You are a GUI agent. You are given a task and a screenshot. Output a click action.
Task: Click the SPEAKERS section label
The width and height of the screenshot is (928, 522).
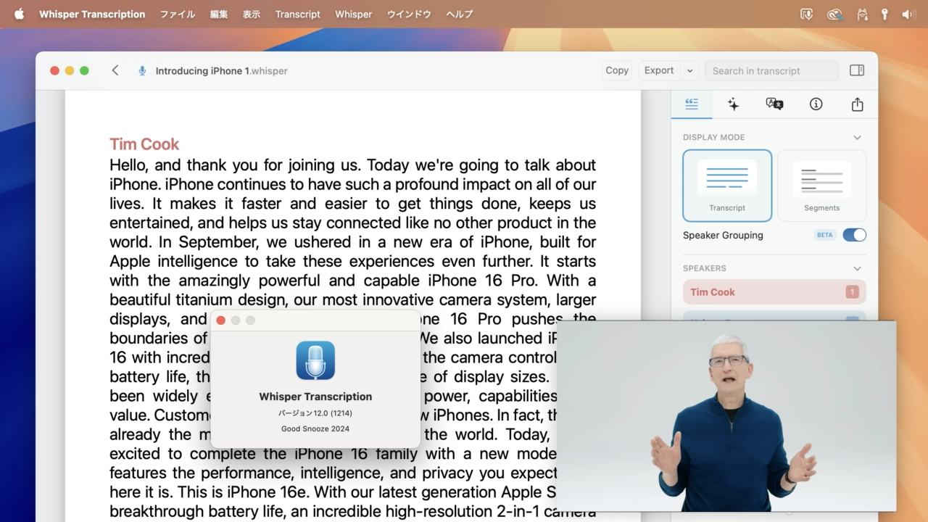tap(704, 268)
